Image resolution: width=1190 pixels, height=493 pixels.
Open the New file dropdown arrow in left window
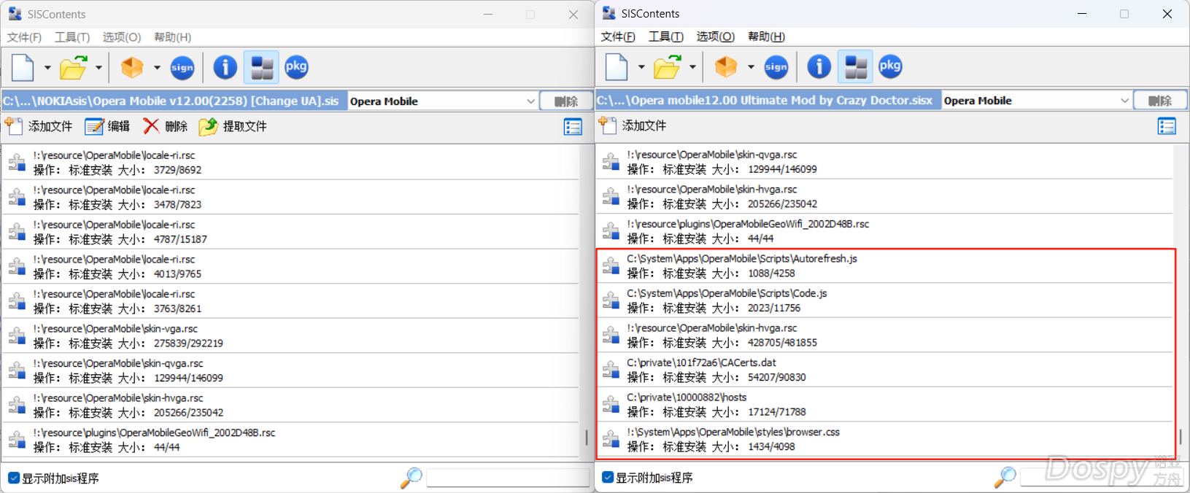click(x=47, y=68)
